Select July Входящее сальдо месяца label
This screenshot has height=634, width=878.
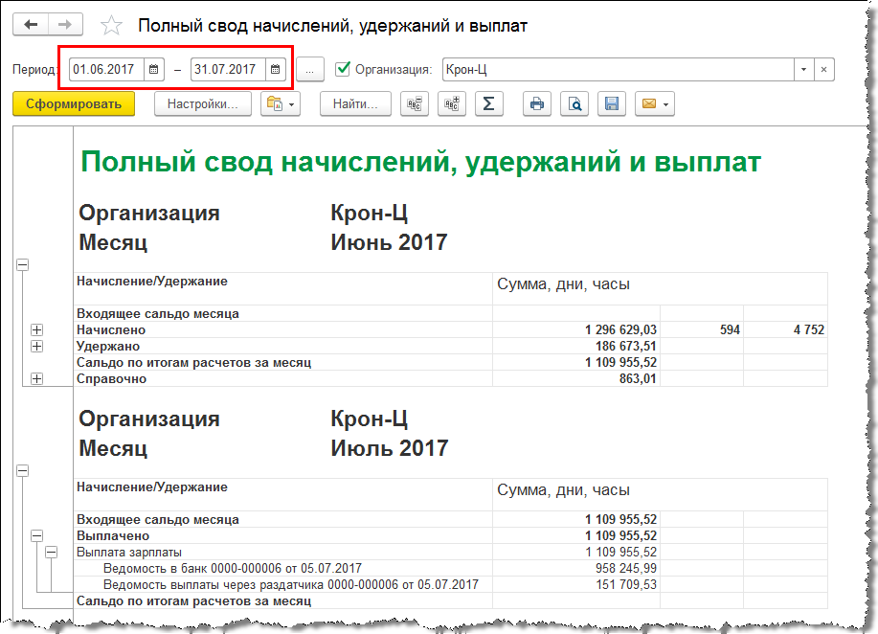point(158,520)
